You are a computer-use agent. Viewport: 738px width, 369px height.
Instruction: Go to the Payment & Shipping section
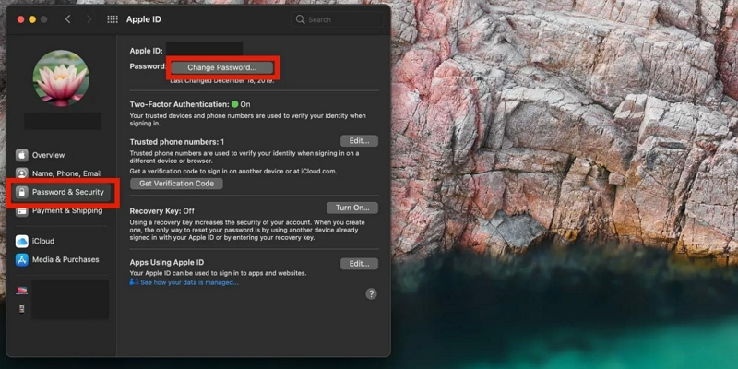[67, 210]
